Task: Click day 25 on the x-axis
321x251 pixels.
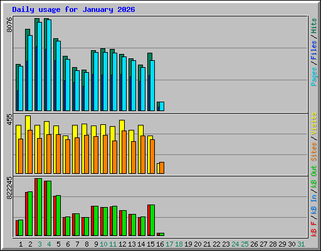Action: 245,244
